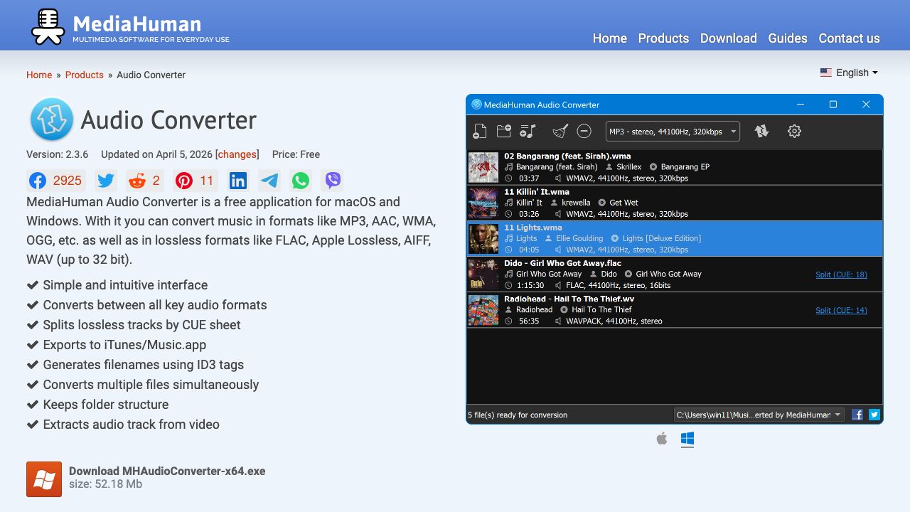Click Exports to iTunes/Music.app feature text

(124, 345)
